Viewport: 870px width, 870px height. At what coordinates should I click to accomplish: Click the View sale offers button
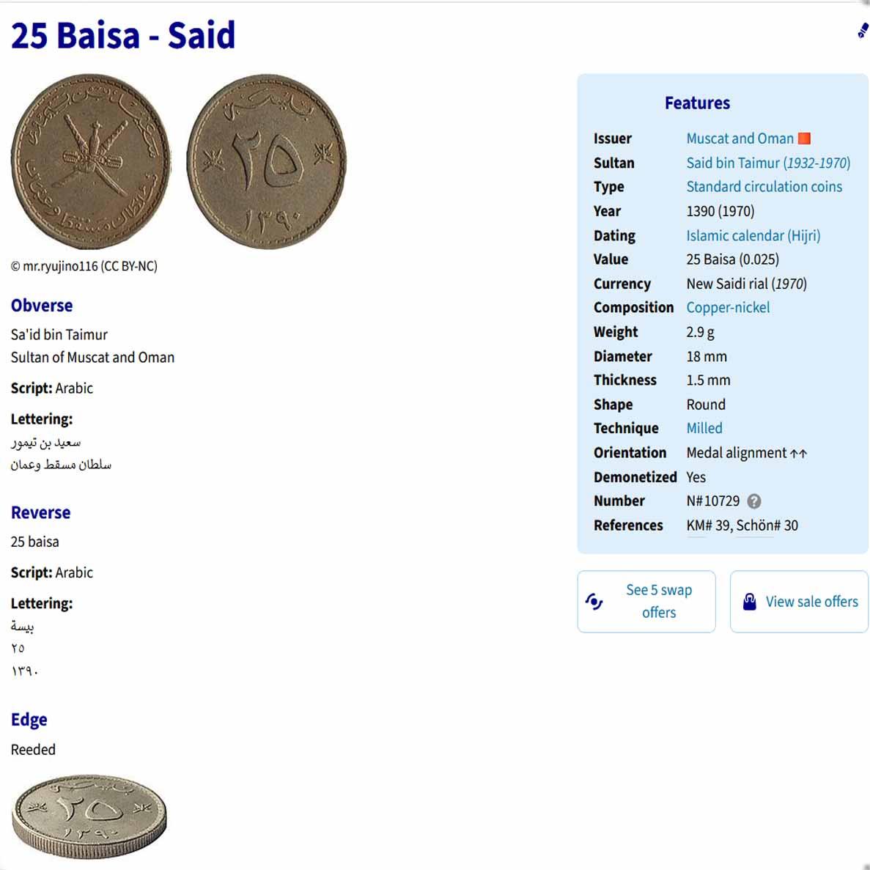coord(799,602)
